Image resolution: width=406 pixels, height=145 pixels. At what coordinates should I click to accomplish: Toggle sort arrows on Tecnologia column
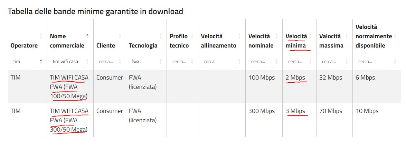click(x=161, y=36)
